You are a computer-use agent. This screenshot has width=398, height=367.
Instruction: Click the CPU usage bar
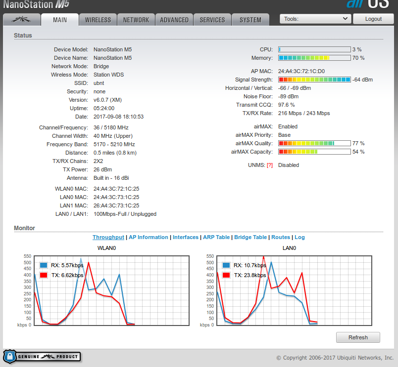[x=314, y=49]
